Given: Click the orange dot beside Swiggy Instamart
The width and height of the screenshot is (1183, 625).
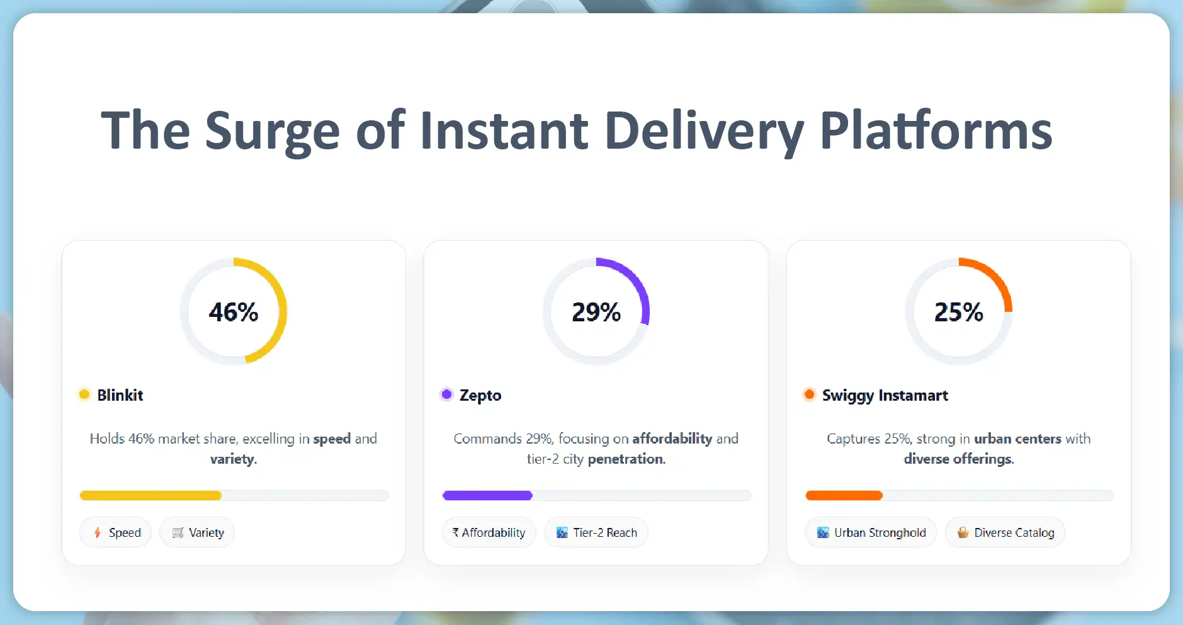Looking at the screenshot, I should (809, 394).
